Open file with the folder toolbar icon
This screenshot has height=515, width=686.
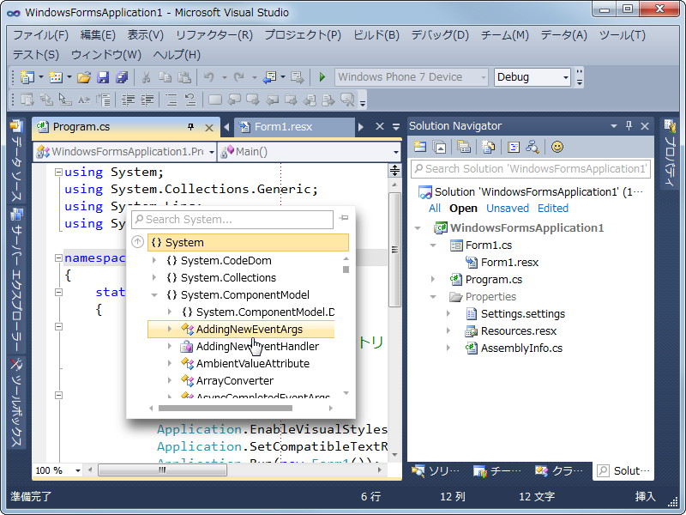click(84, 77)
